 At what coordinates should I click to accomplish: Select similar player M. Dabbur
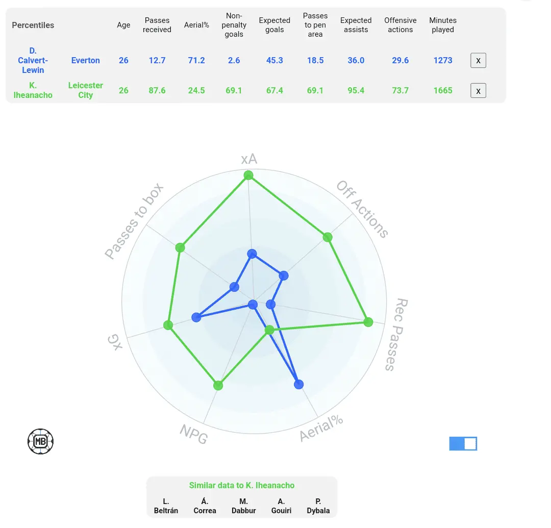click(x=243, y=506)
